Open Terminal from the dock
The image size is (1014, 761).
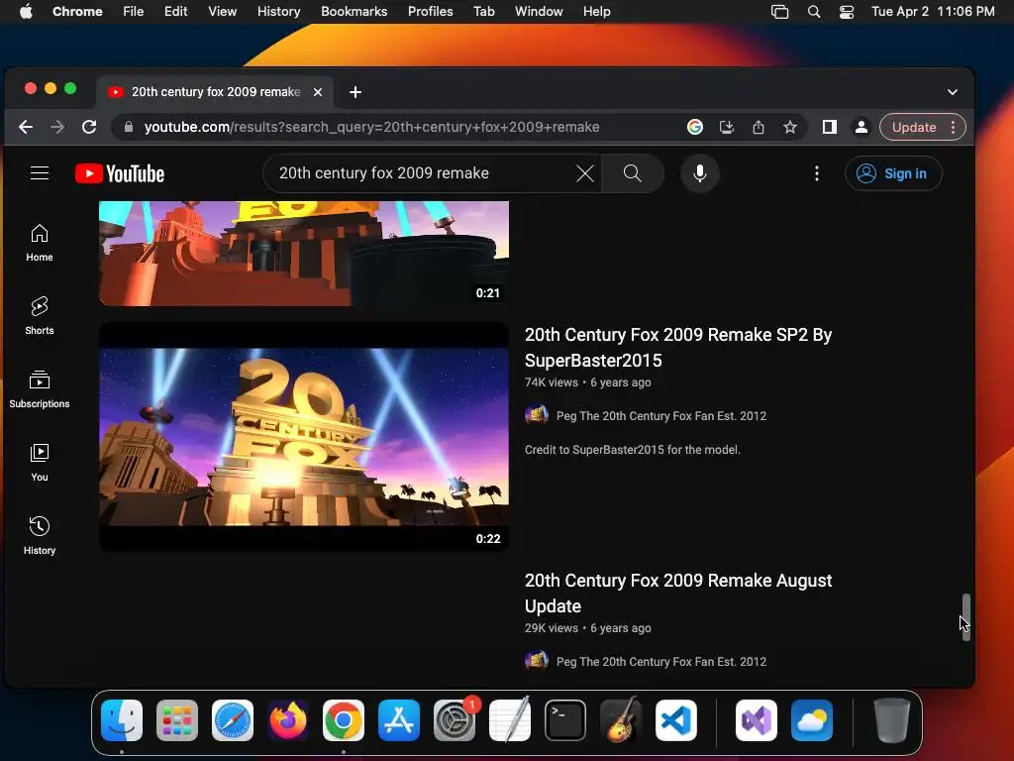click(x=565, y=720)
